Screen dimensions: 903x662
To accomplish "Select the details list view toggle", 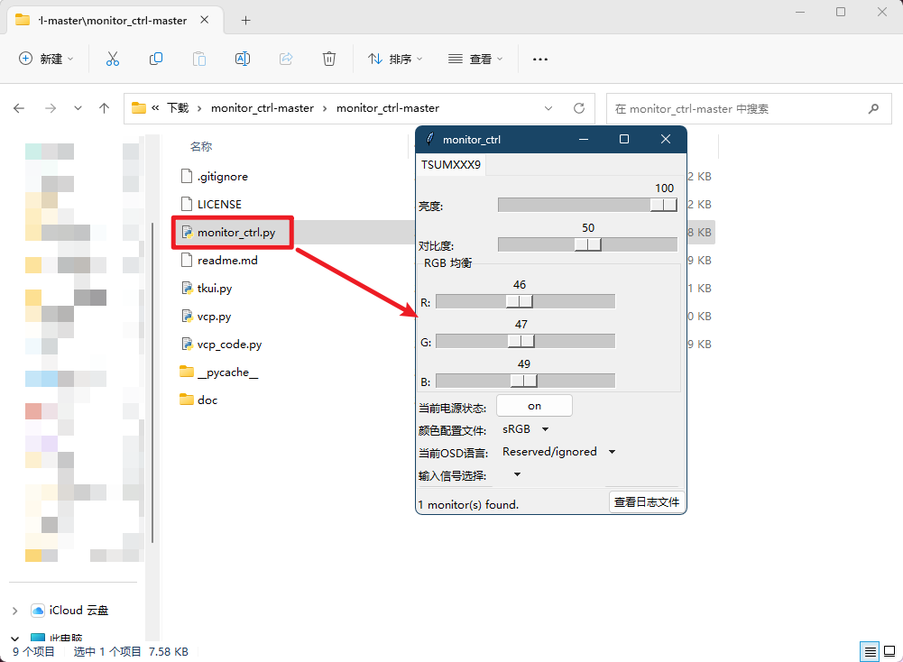I will [870, 651].
